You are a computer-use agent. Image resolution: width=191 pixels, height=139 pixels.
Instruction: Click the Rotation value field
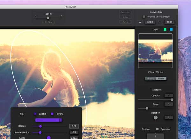(x=169, y=117)
